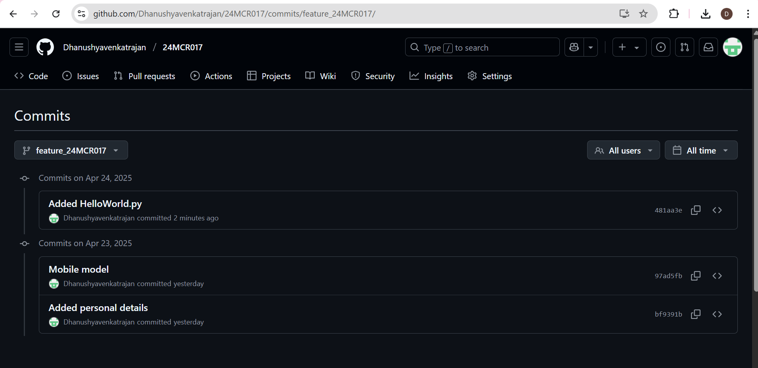758x368 pixels.
Task: Click author name on Mobile model commit
Action: point(99,284)
